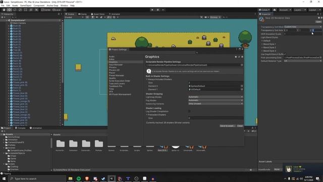Toggle Use Depth/Stencil Buffer checkbox
Viewport: 323px width, 182px height.
(285, 54)
